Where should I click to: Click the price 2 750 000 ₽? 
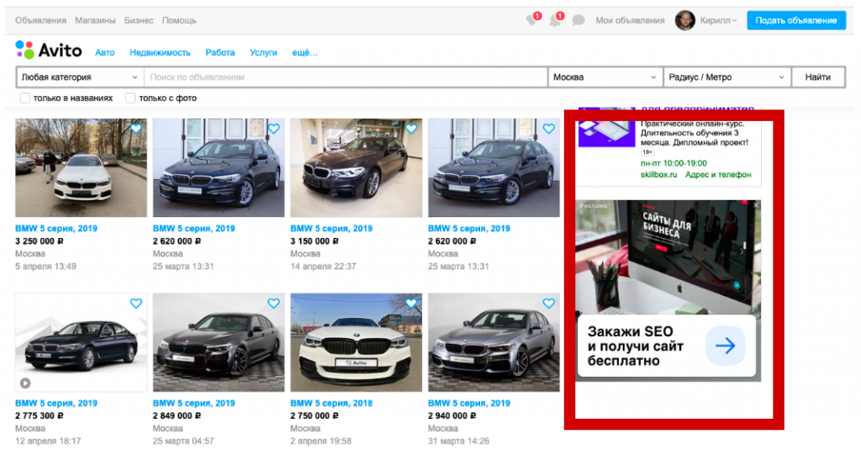314,416
